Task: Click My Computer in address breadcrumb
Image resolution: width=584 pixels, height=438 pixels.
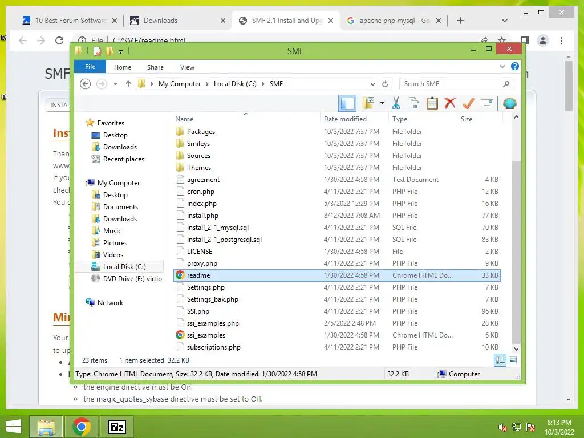Action: click(180, 84)
